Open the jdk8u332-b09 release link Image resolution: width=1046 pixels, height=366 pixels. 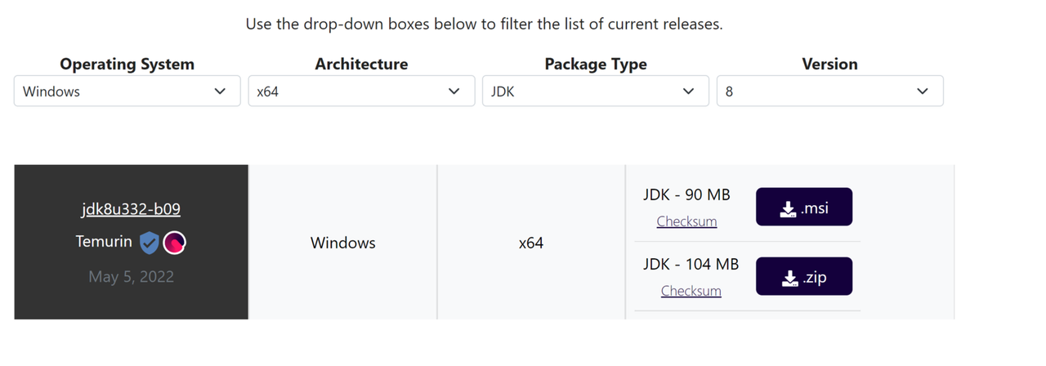[x=131, y=209]
